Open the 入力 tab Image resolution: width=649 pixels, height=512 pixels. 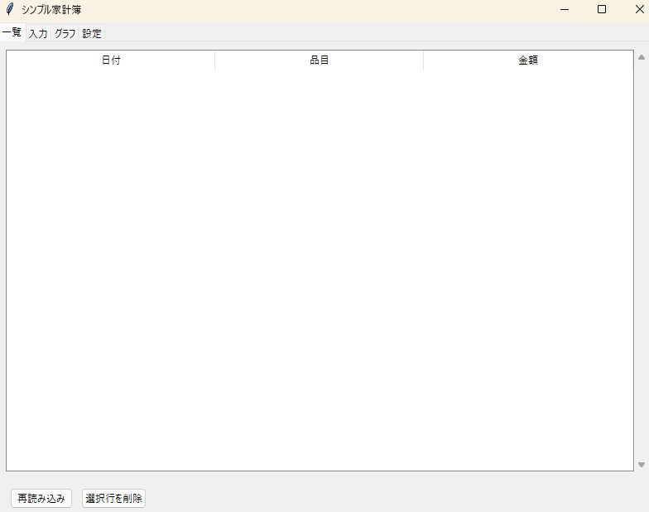tap(38, 33)
